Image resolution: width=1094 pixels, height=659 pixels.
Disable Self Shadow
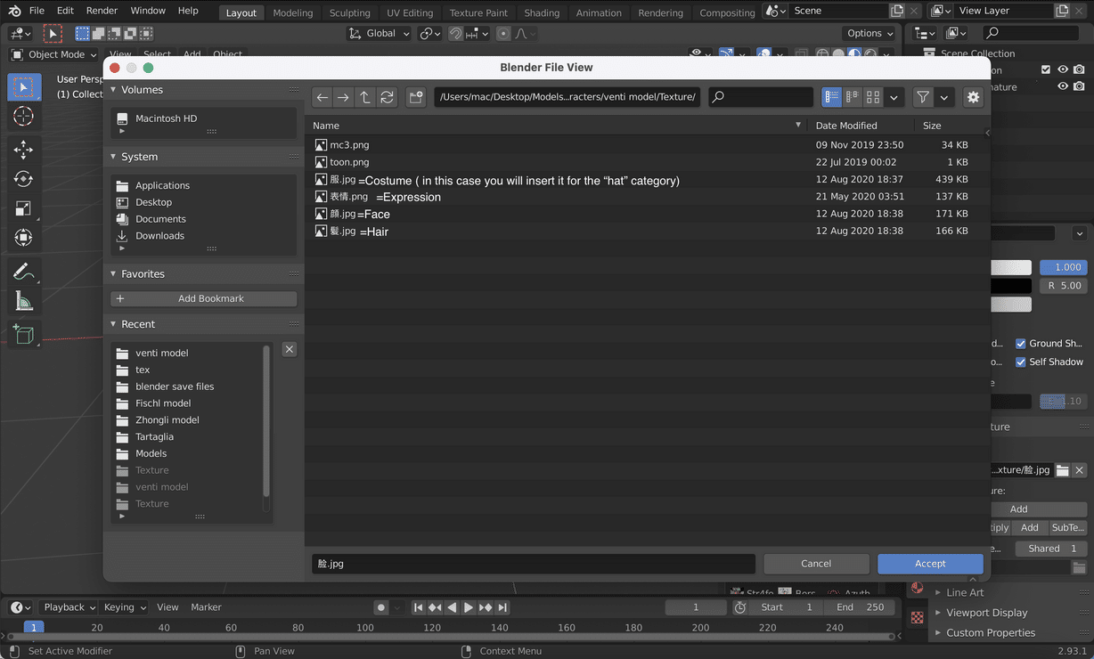pos(1021,362)
